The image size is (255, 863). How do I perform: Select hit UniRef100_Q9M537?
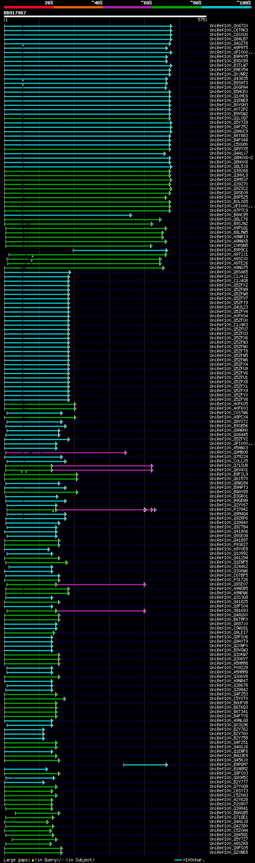tap(229, 179)
